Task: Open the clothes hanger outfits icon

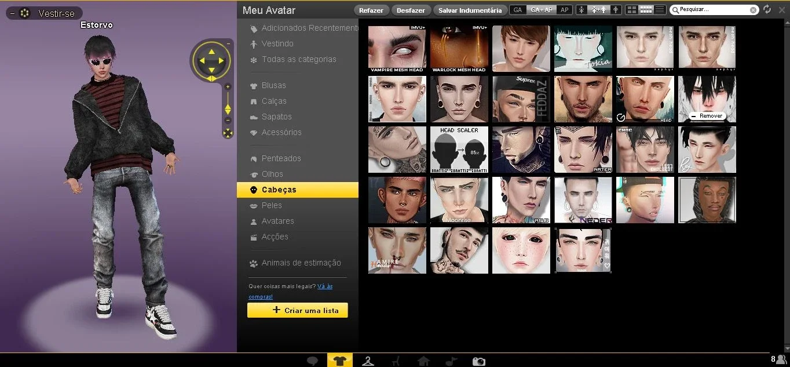Action: 368,361
